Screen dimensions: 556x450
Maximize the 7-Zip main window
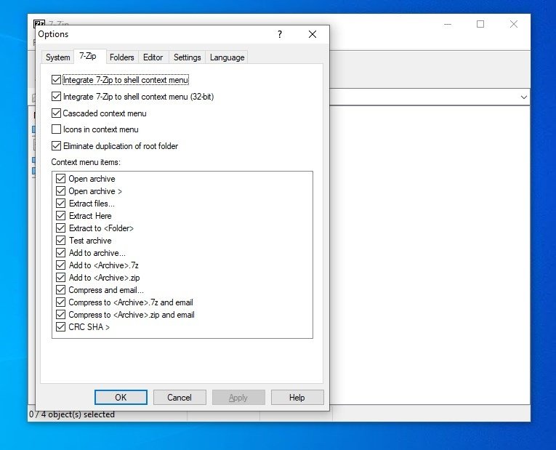pyautogui.click(x=480, y=24)
